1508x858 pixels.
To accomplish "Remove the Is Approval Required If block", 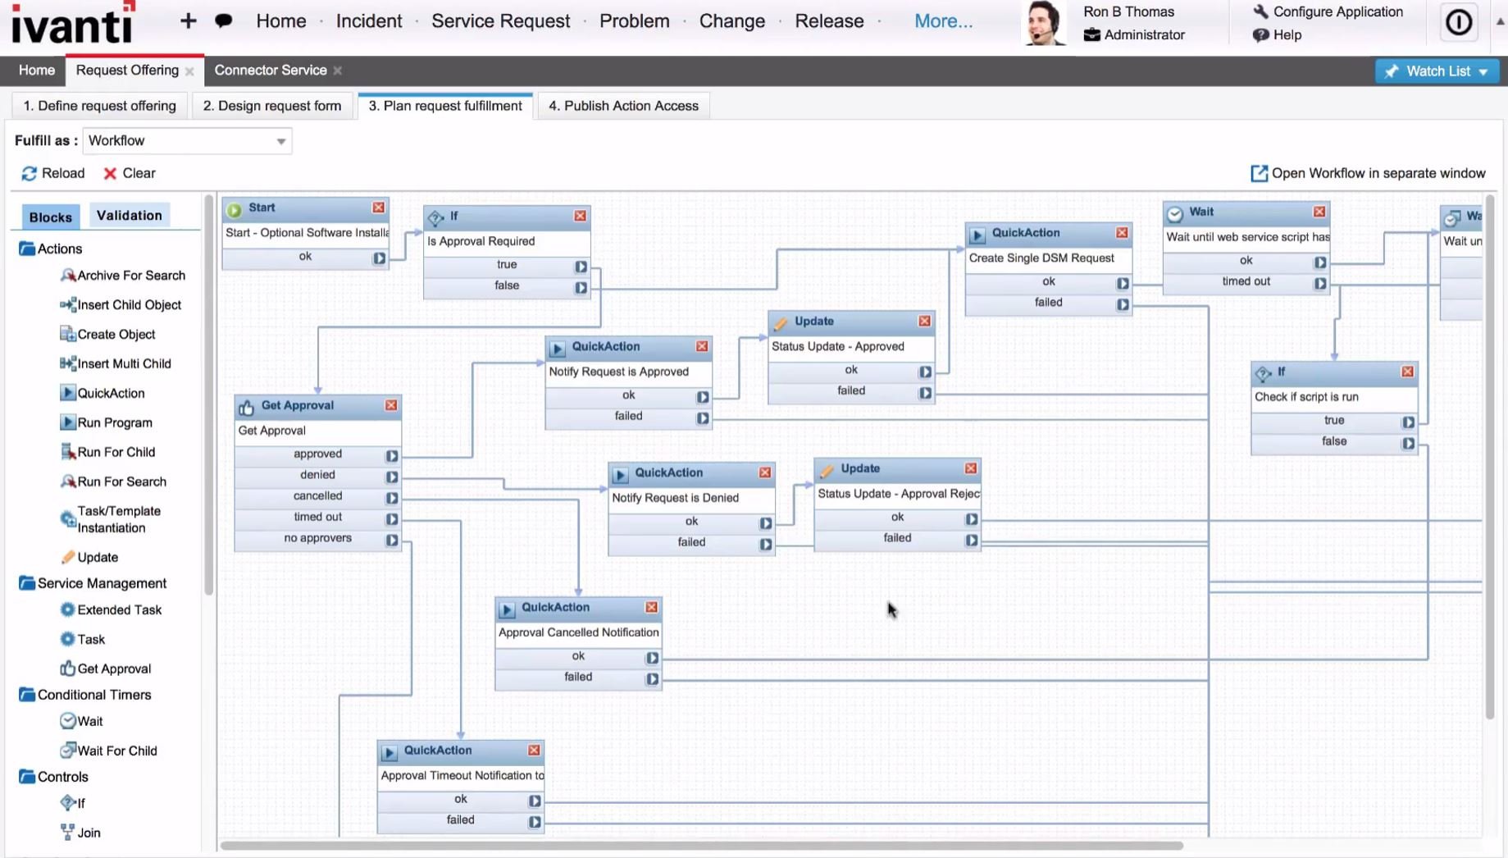I will click(580, 216).
